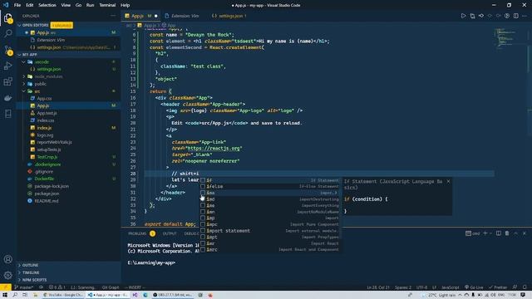This screenshot has height=299, width=532.
Task: Open index.js in the src folder
Action: coord(44,128)
